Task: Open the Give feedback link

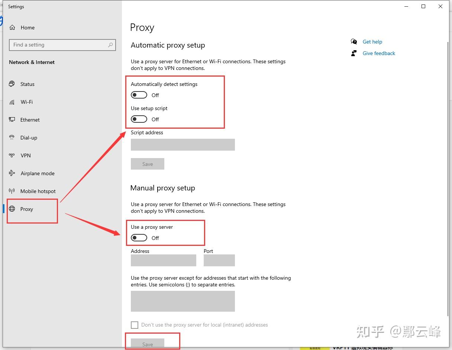Action: pyautogui.click(x=379, y=53)
